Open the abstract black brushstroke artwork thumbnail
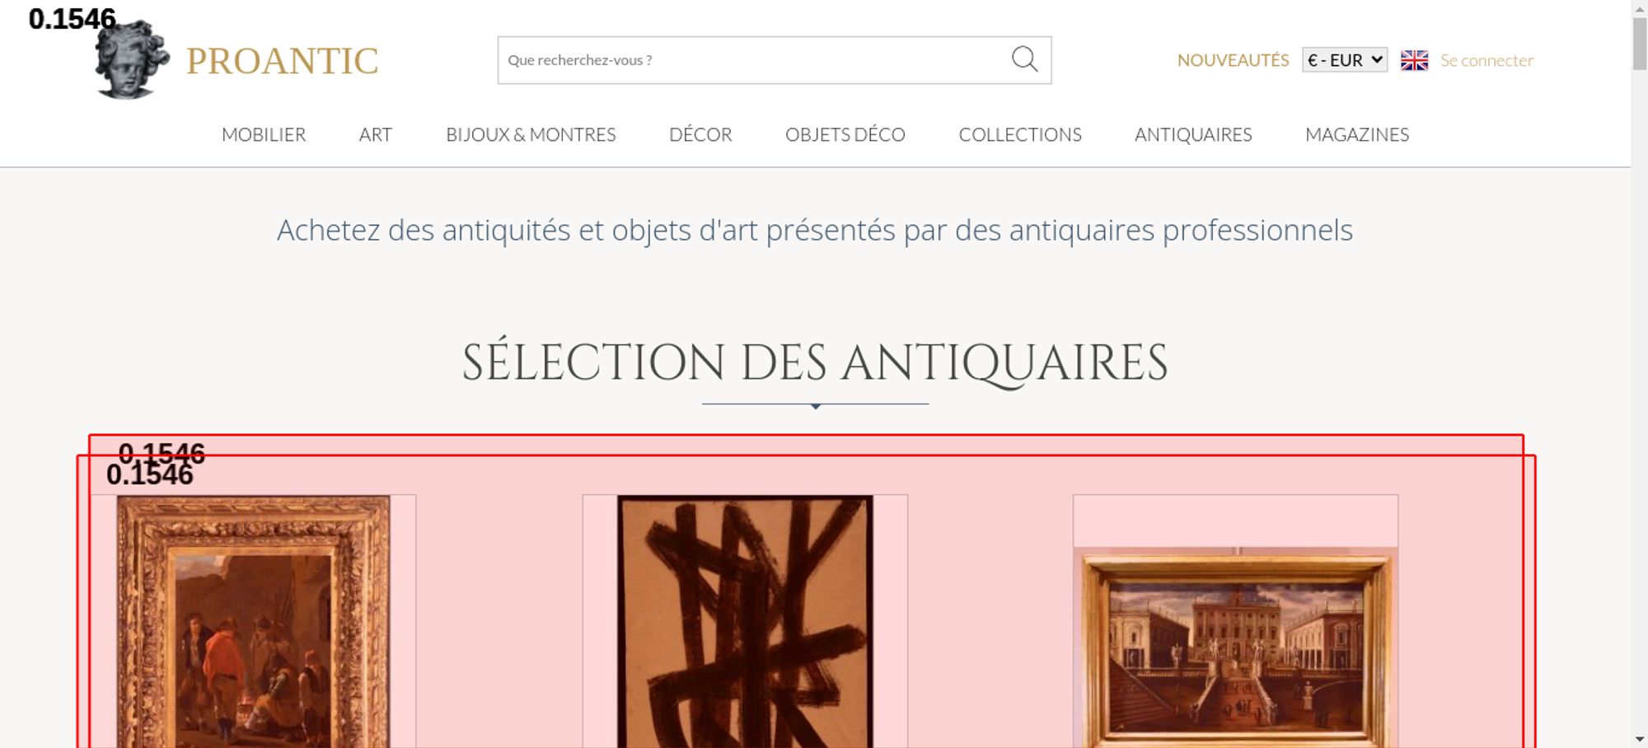Viewport: 1648px width, 748px height. click(745, 621)
